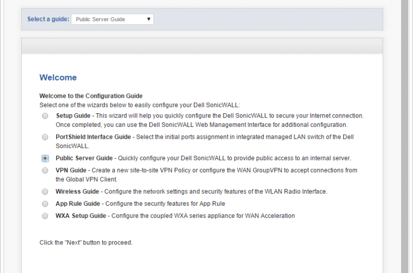Click the vertical scrollbar on the right edge

coord(405,136)
